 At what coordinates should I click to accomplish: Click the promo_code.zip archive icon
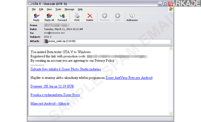click(46, 41)
